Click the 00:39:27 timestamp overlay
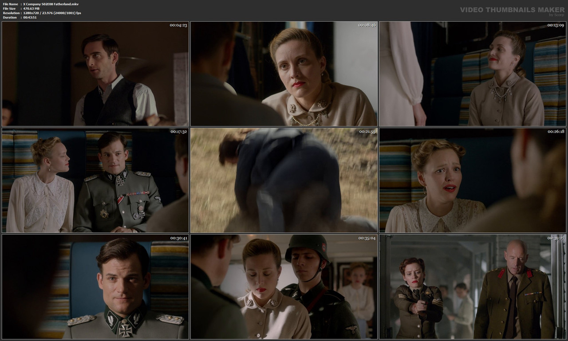The width and height of the screenshot is (568, 341). [556, 239]
